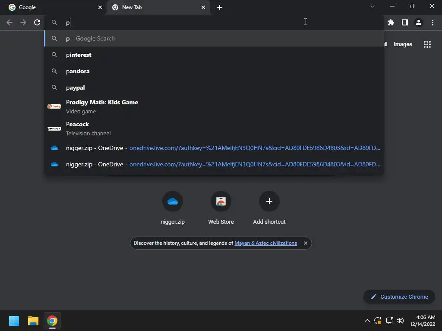Launch File Explorer from the taskbar

[x=33, y=321]
